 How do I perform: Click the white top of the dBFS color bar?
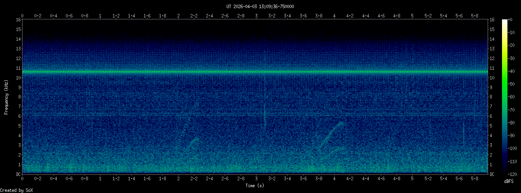tap(504, 21)
